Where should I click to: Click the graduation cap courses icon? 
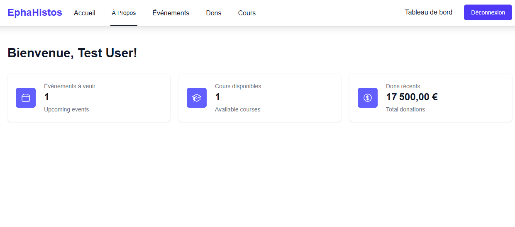coord(197,98)
